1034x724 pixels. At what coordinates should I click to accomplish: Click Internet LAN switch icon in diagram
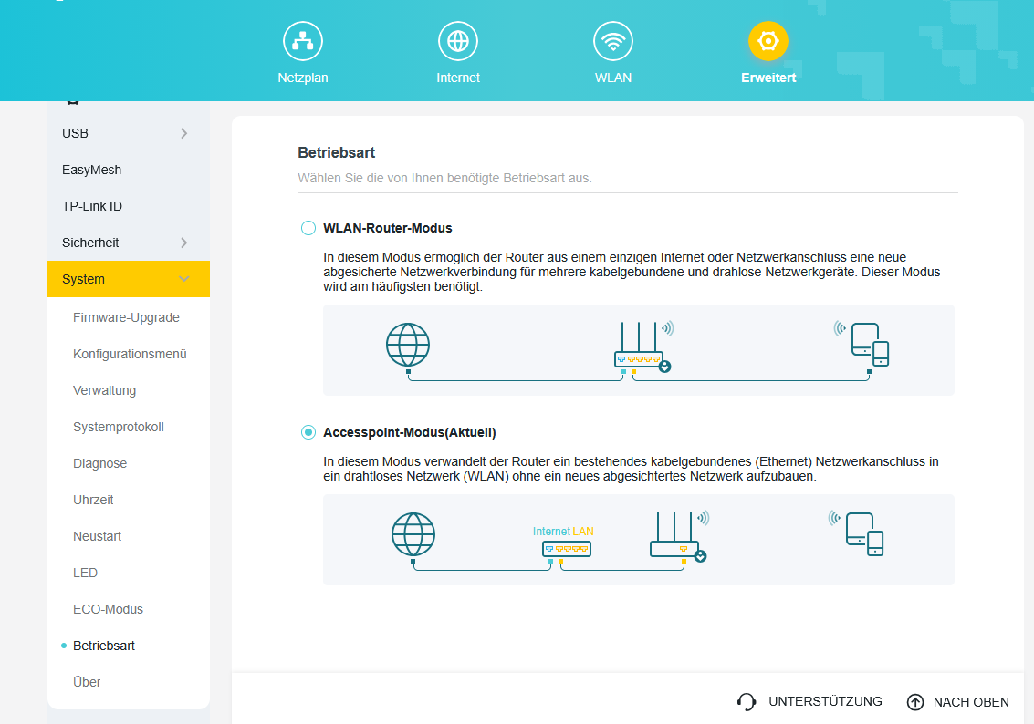pos(567,549)
